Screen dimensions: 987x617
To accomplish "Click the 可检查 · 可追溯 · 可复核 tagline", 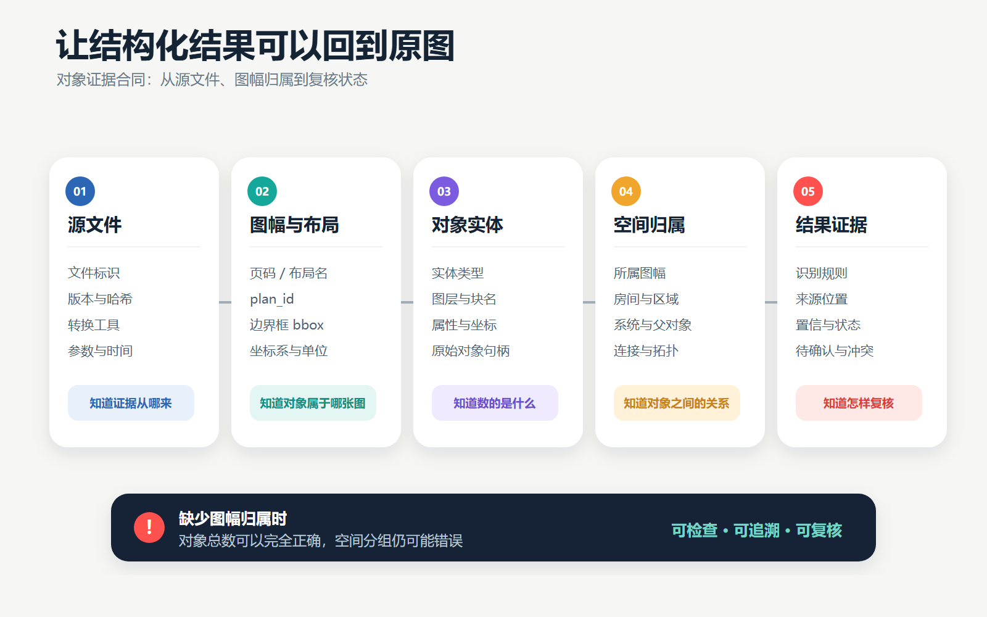I will [756, 530].
